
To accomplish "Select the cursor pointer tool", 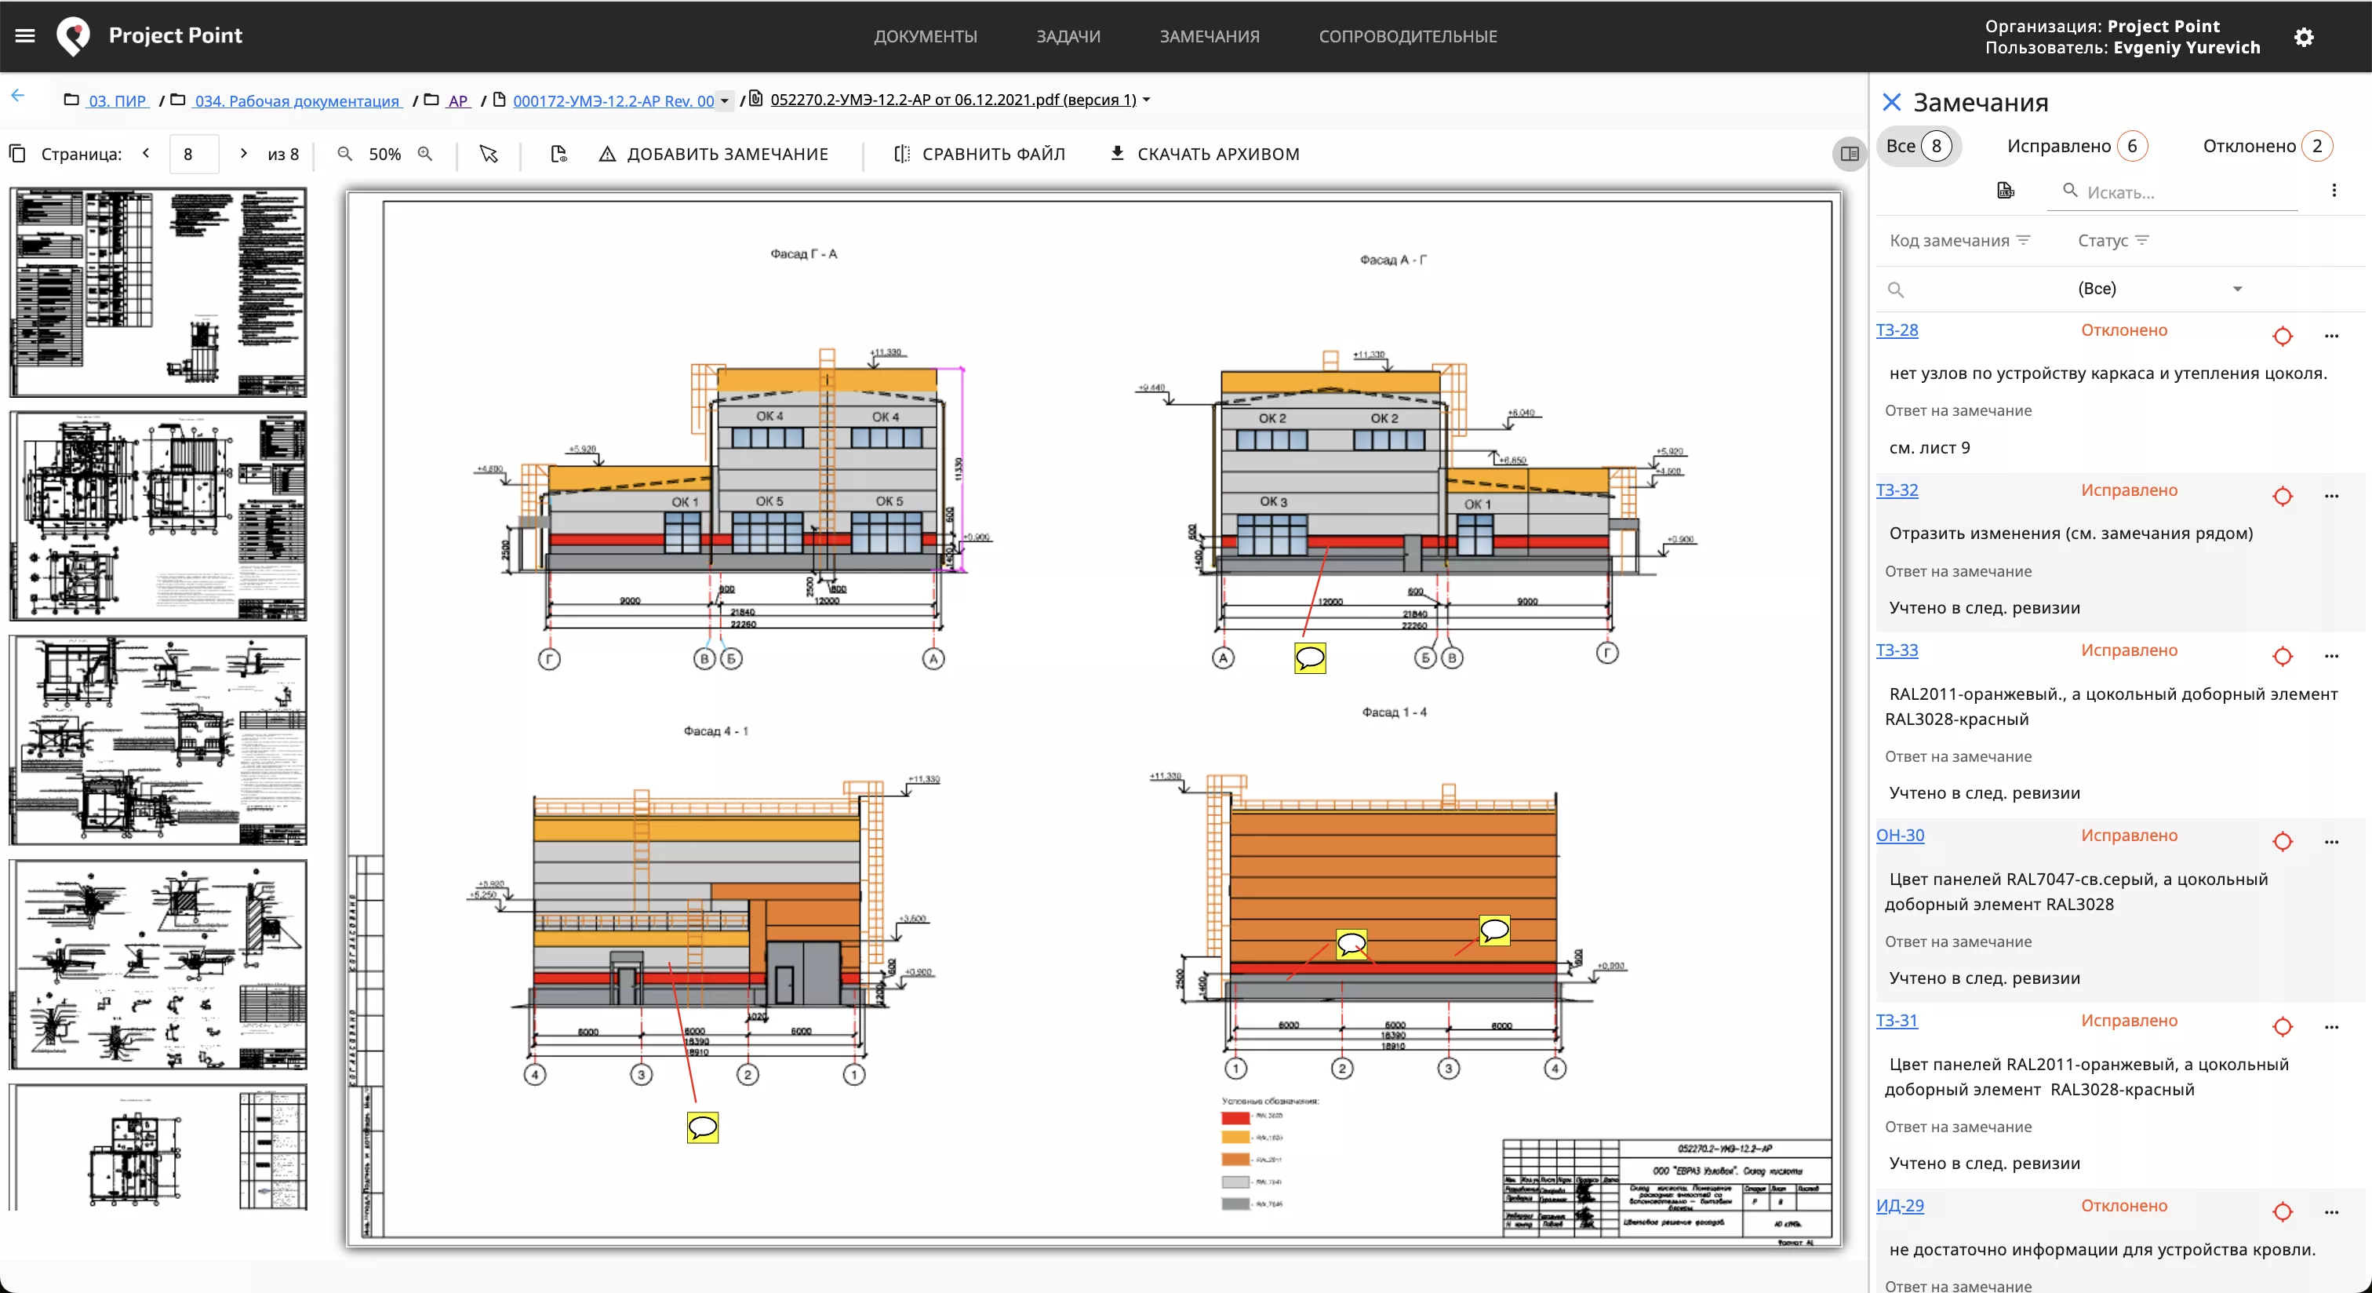I will [488, 154].
